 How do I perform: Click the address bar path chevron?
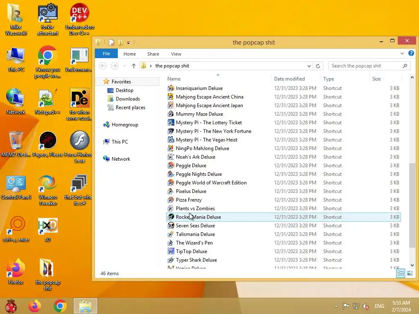coord(151,66)
